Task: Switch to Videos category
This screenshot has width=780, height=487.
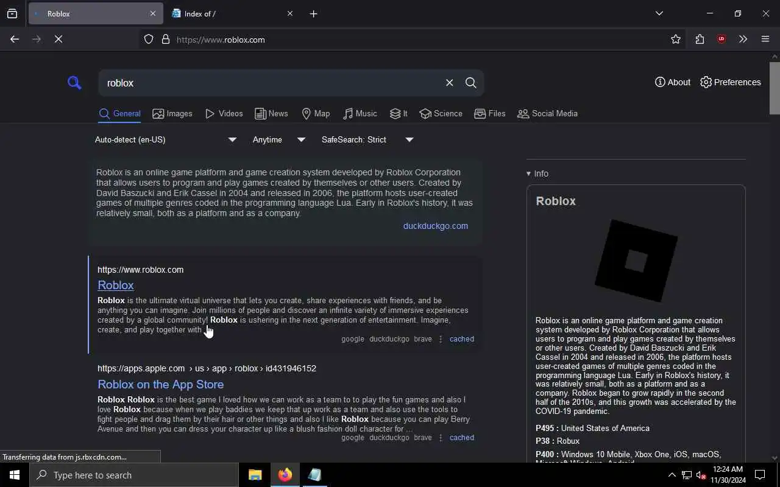Action: click(x=224, y=114)
